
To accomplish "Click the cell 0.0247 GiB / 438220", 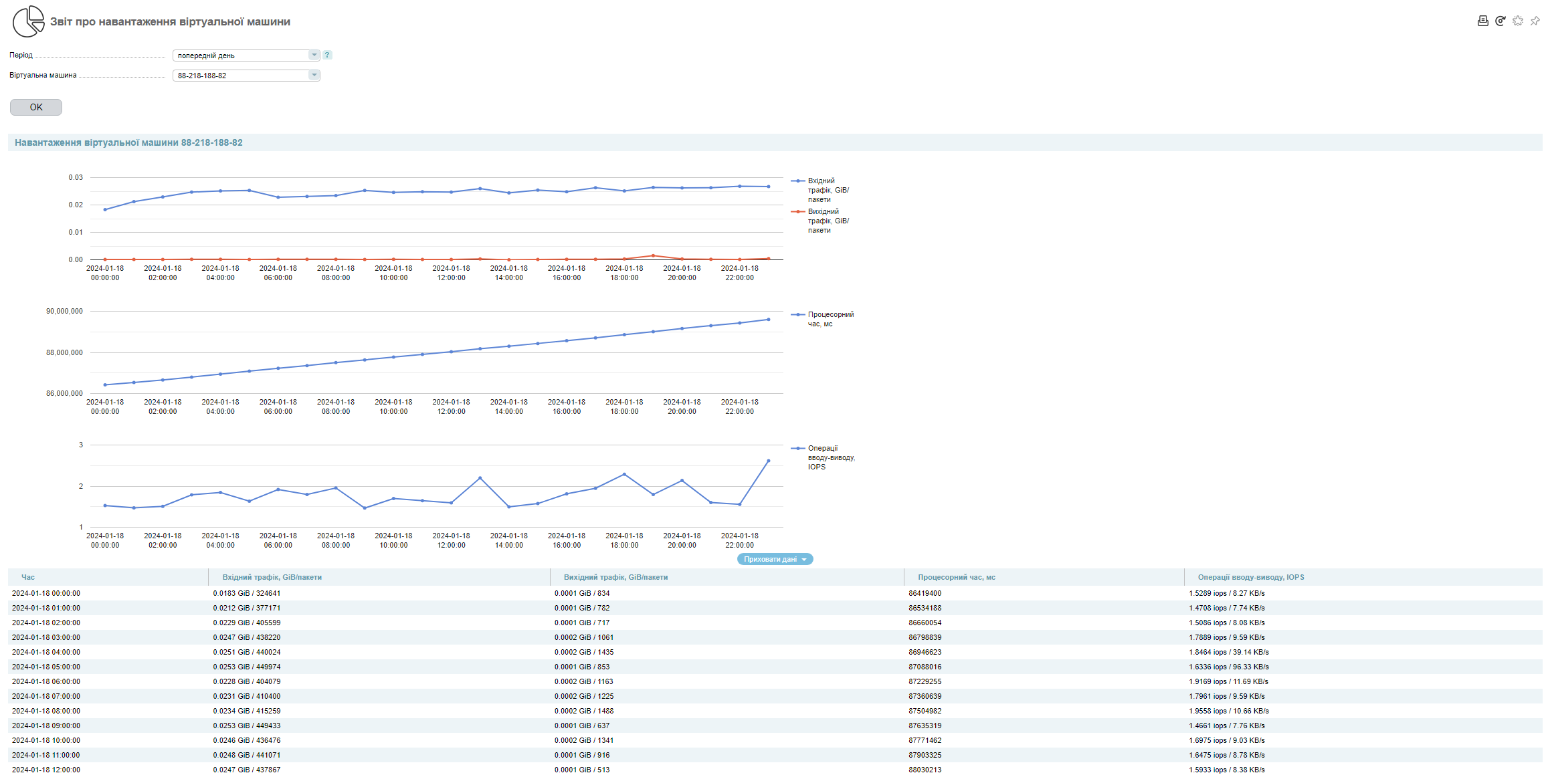I will coord(247,637).
